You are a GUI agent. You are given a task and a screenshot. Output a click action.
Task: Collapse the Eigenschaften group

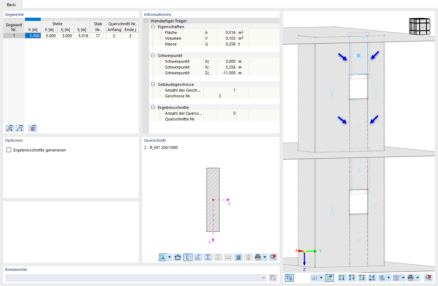click(153, 27)
